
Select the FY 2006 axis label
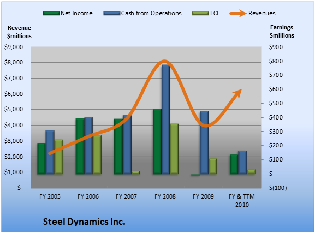(88, 196)
